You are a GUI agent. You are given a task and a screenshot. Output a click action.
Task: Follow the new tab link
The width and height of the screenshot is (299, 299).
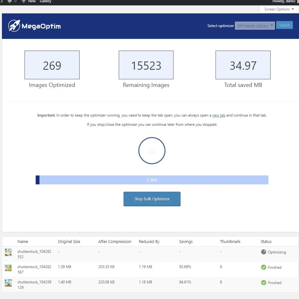click(219, 115)
